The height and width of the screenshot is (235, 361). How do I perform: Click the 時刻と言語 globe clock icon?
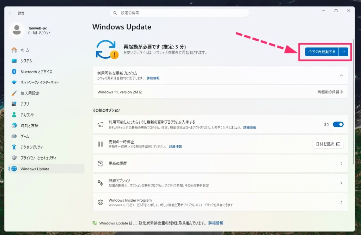[x=14, y=125]
